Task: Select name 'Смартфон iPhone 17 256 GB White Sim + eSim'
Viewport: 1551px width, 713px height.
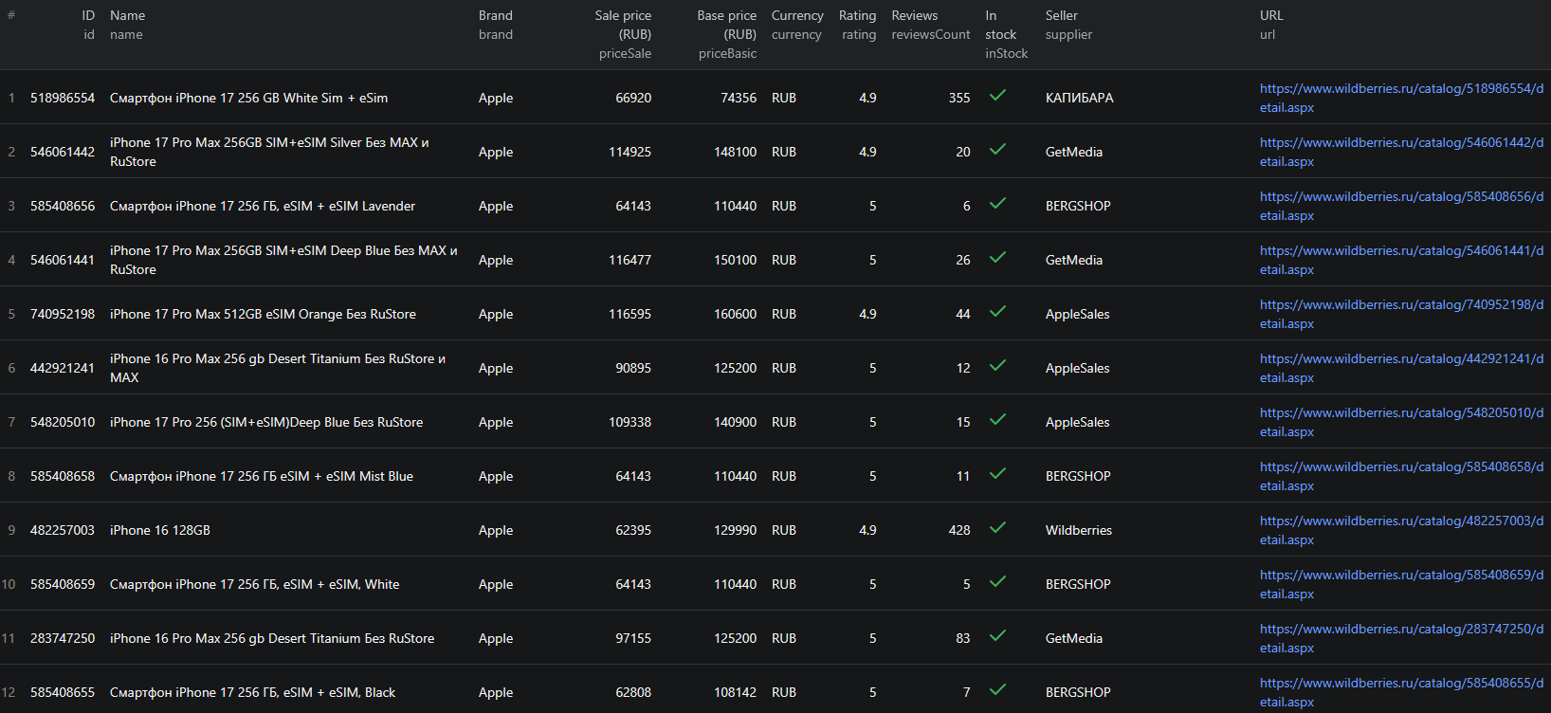Action: tap(248, 98)
